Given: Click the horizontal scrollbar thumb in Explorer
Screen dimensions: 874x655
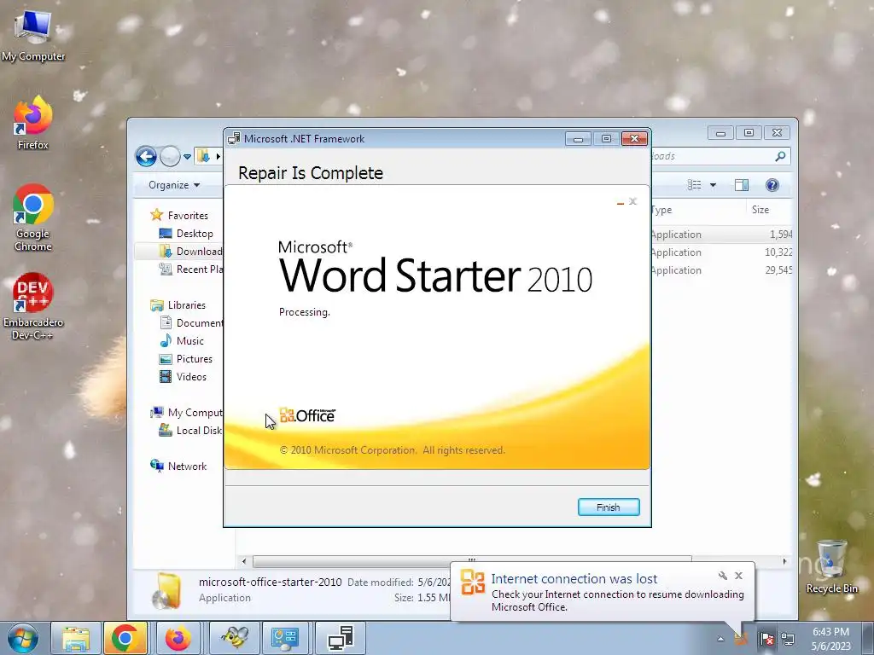Looking at the screenshot, I should (x=471, y=559).
